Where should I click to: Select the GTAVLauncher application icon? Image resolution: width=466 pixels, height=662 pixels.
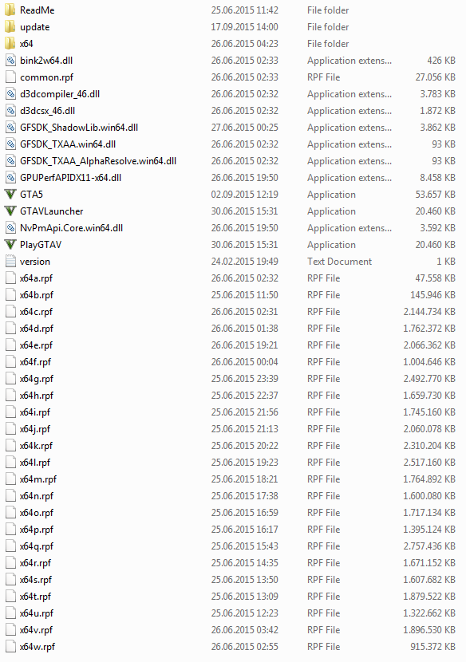point(10,211)
